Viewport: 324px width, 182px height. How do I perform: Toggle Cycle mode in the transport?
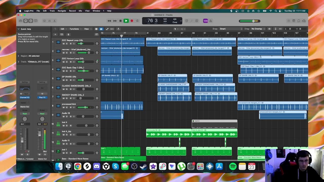click(137, 21)
